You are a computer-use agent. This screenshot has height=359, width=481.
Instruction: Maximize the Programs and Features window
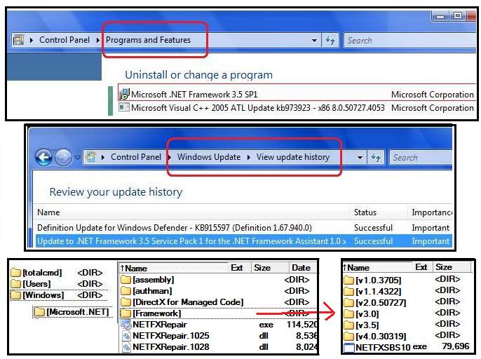pos(458,15)
